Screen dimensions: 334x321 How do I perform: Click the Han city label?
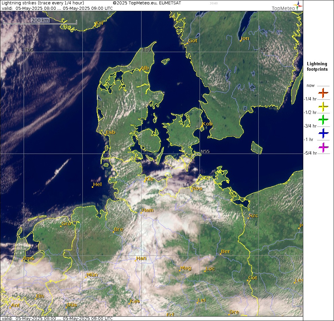coord(141,258)
